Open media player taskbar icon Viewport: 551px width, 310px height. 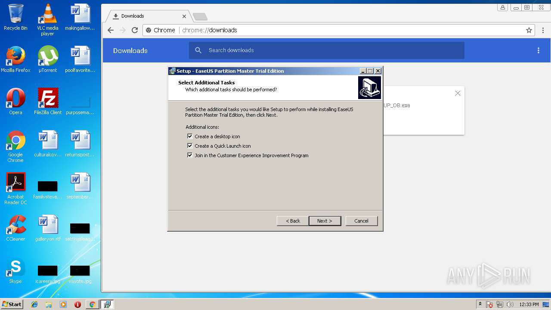click(63, 304)
